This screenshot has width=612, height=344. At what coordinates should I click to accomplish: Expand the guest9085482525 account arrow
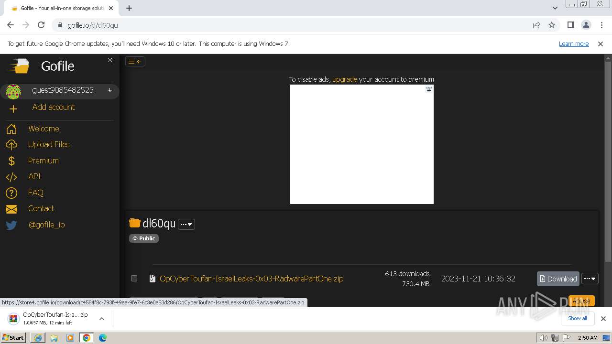click(x=110, y=90)
